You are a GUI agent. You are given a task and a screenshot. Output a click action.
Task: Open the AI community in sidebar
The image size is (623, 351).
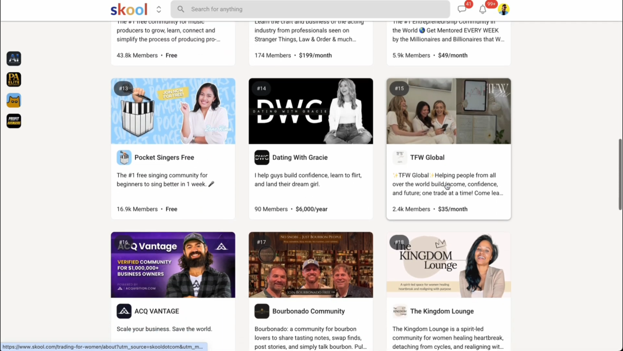pyautogui.click(x=14, y=58)
